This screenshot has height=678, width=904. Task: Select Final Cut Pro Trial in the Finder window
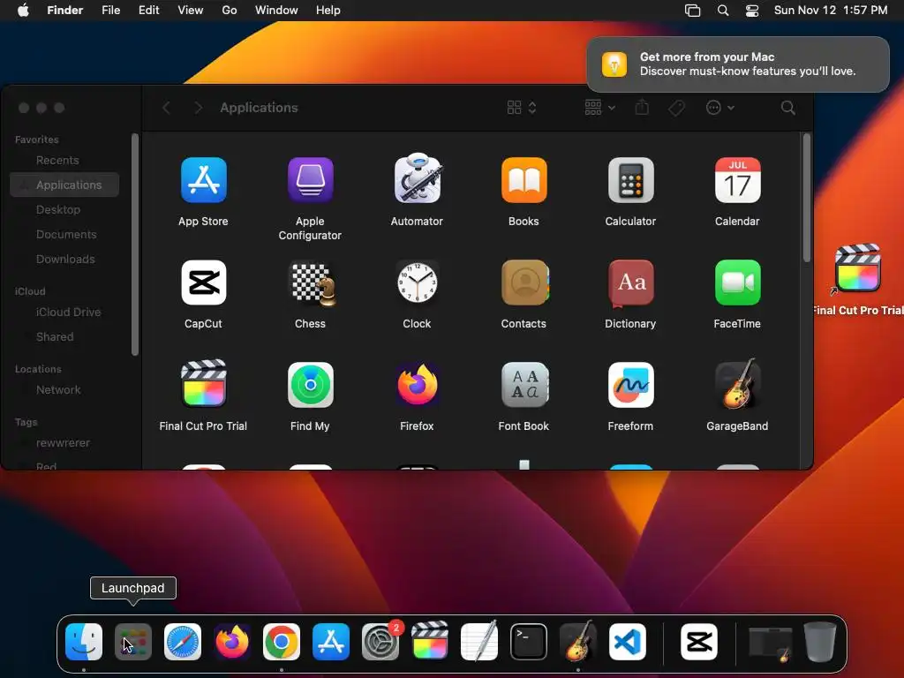[x=204, y=384]
